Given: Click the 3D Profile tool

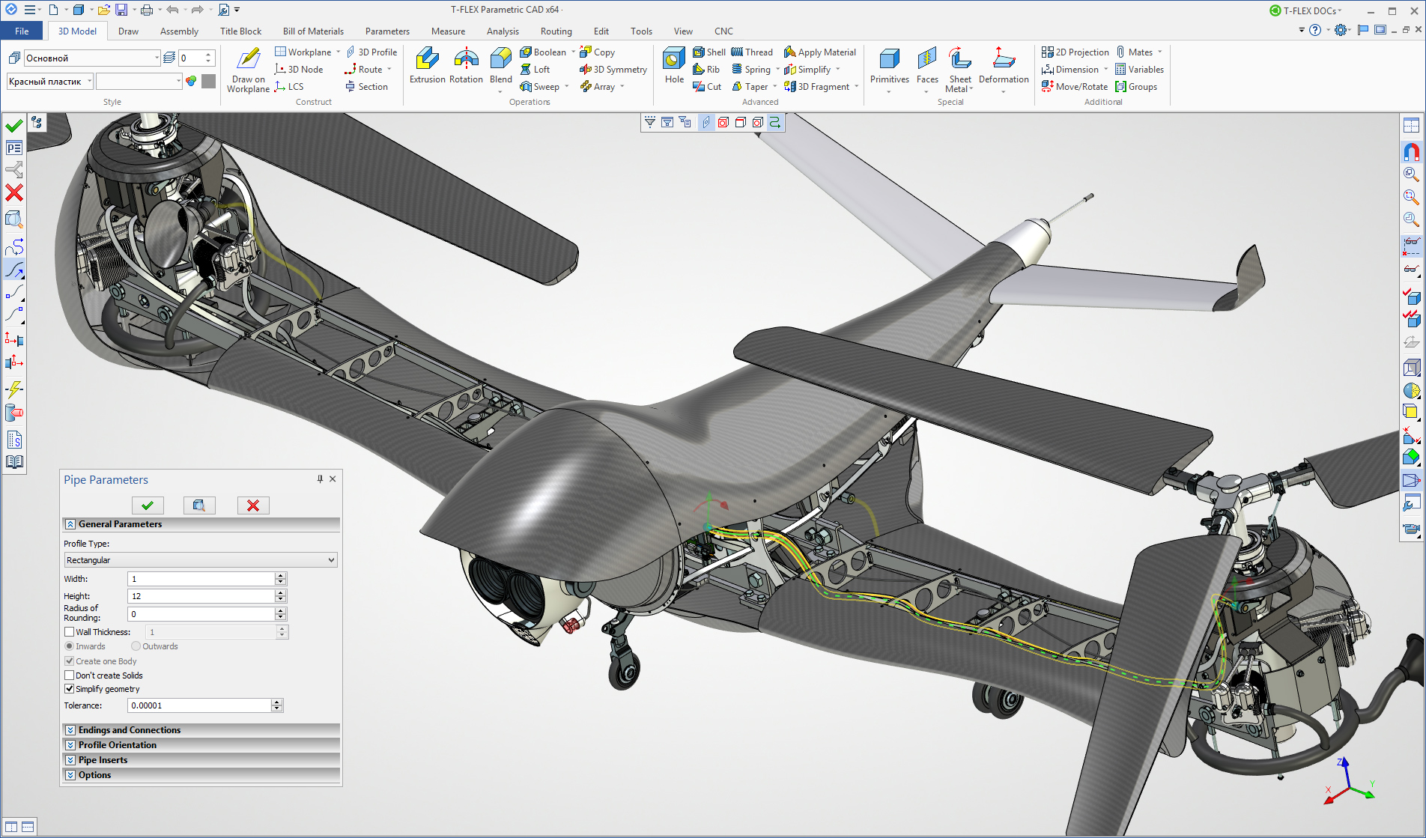Looking at the screenshot, I should pyautogui.click(x=371, y=52).
